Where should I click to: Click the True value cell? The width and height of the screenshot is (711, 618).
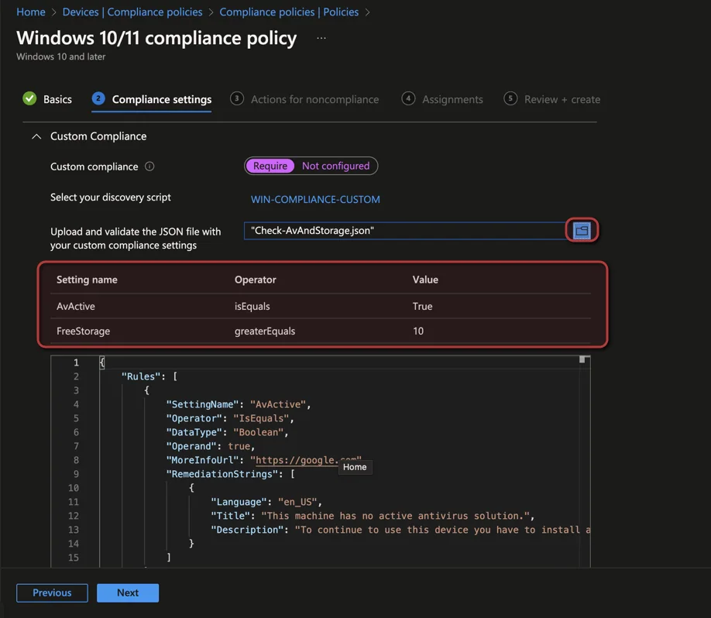pos(422,307)
